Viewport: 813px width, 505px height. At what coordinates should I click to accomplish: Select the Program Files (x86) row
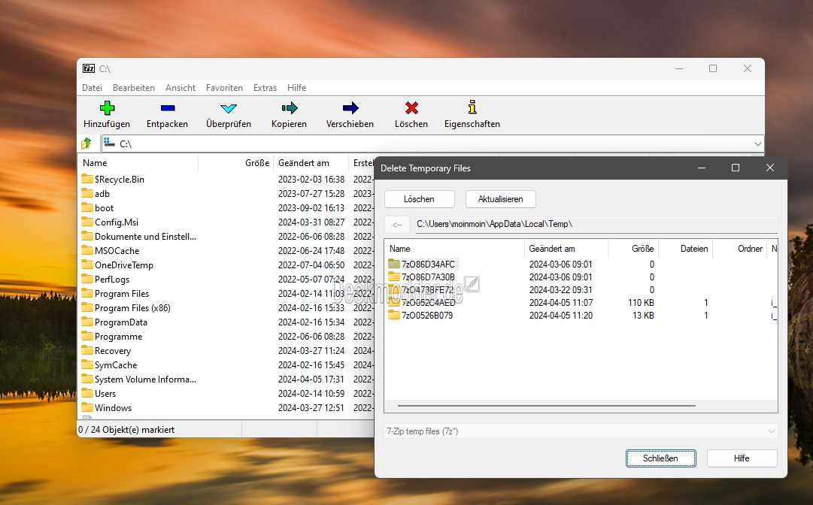pyautogui.click(x=226, y=307)
